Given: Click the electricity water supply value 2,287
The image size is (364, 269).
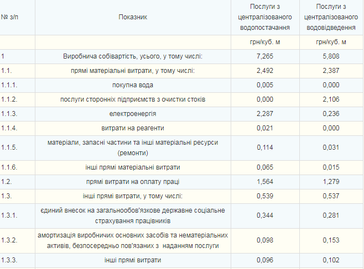Looking at the screenshot, I should tap(265, 114).
